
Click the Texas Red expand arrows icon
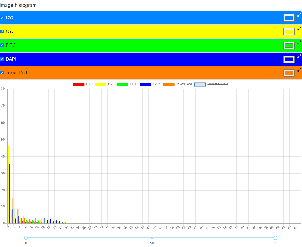tap(299, 70)
